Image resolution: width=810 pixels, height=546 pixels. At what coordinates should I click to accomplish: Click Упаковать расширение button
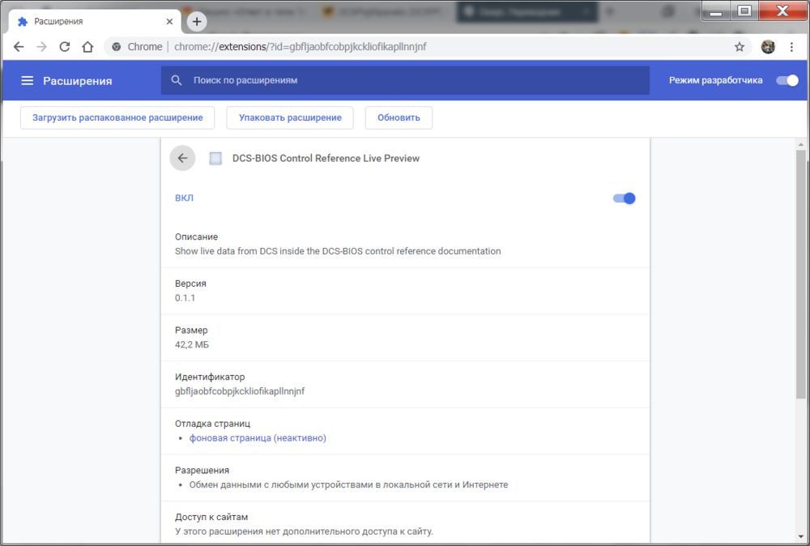point(290,117)
